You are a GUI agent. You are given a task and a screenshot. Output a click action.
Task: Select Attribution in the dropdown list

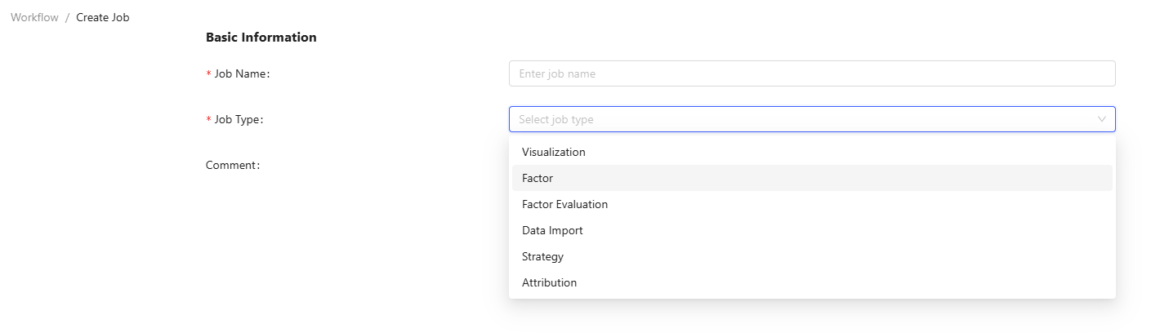549,282
